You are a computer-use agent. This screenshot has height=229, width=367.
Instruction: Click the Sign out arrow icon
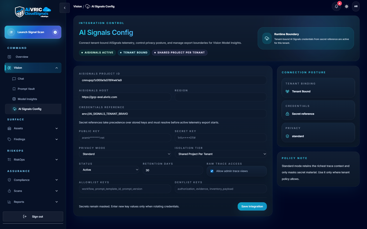pyautogui.click(x=25, y=217)
